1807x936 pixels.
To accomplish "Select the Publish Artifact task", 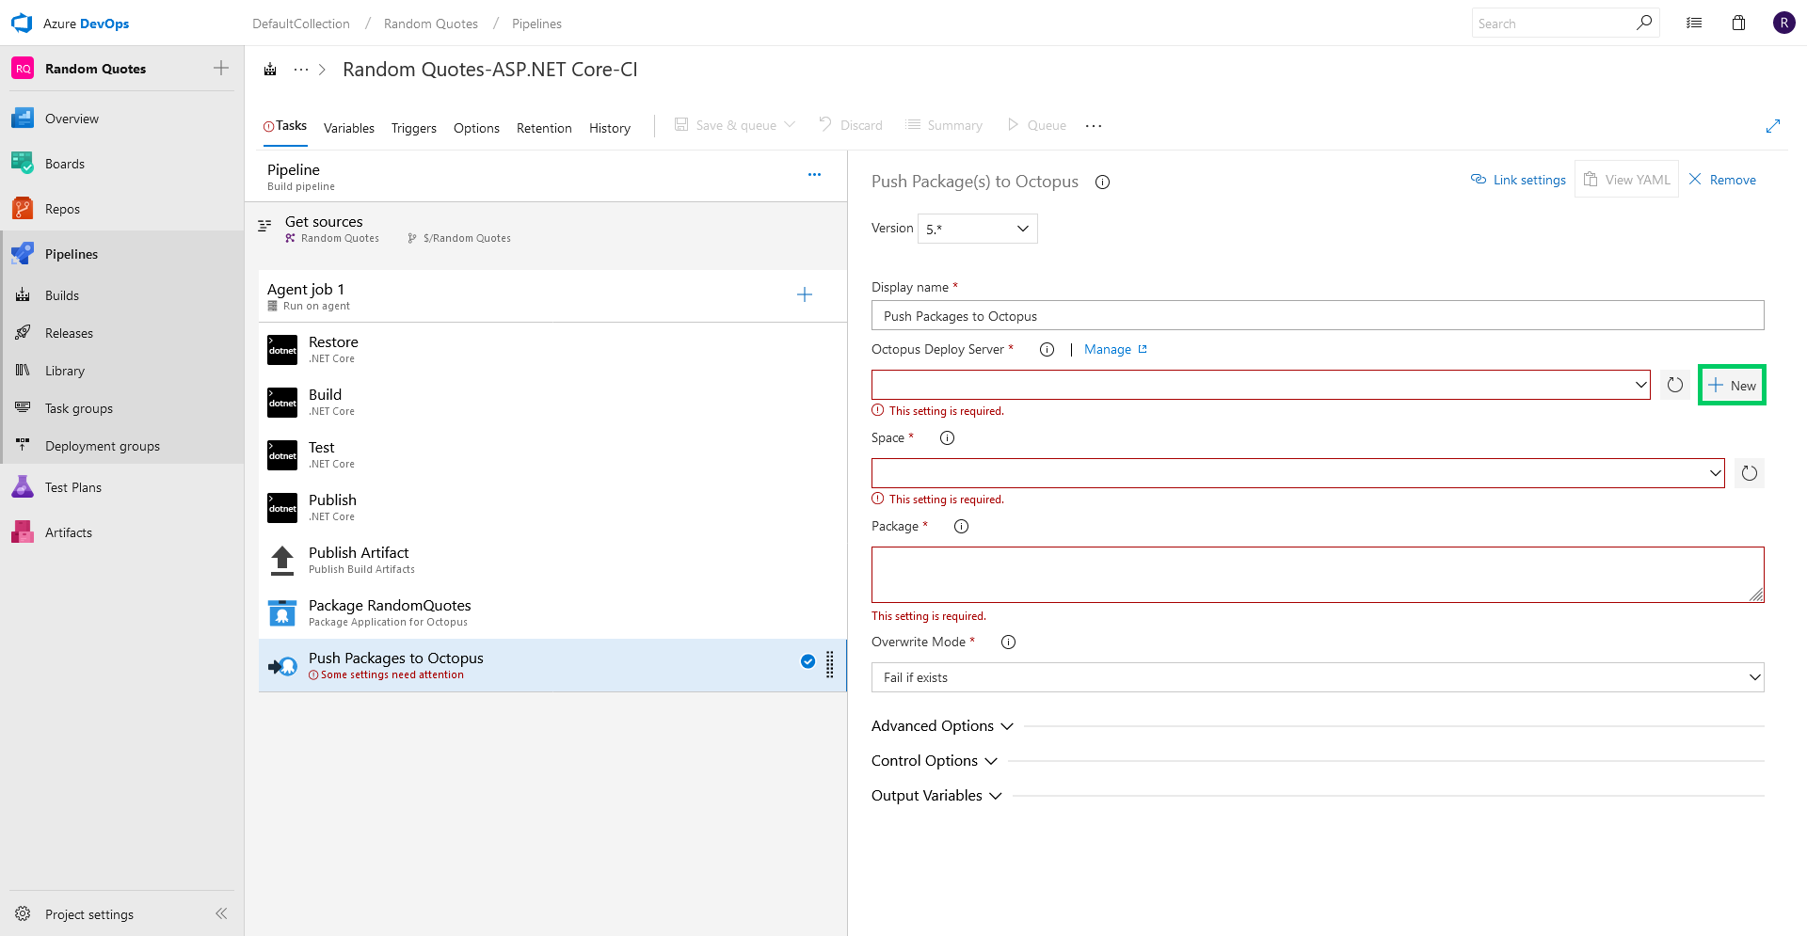I will [552, 560].
